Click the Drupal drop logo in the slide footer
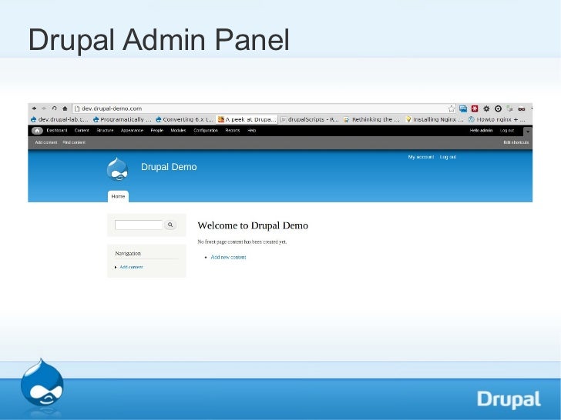Viewport: 561px width, 420px height. coord(42,382)
